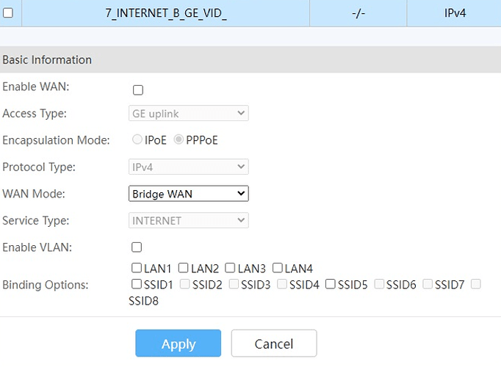Click the Apply button
The image size is (501, 367).
point(178,344)
